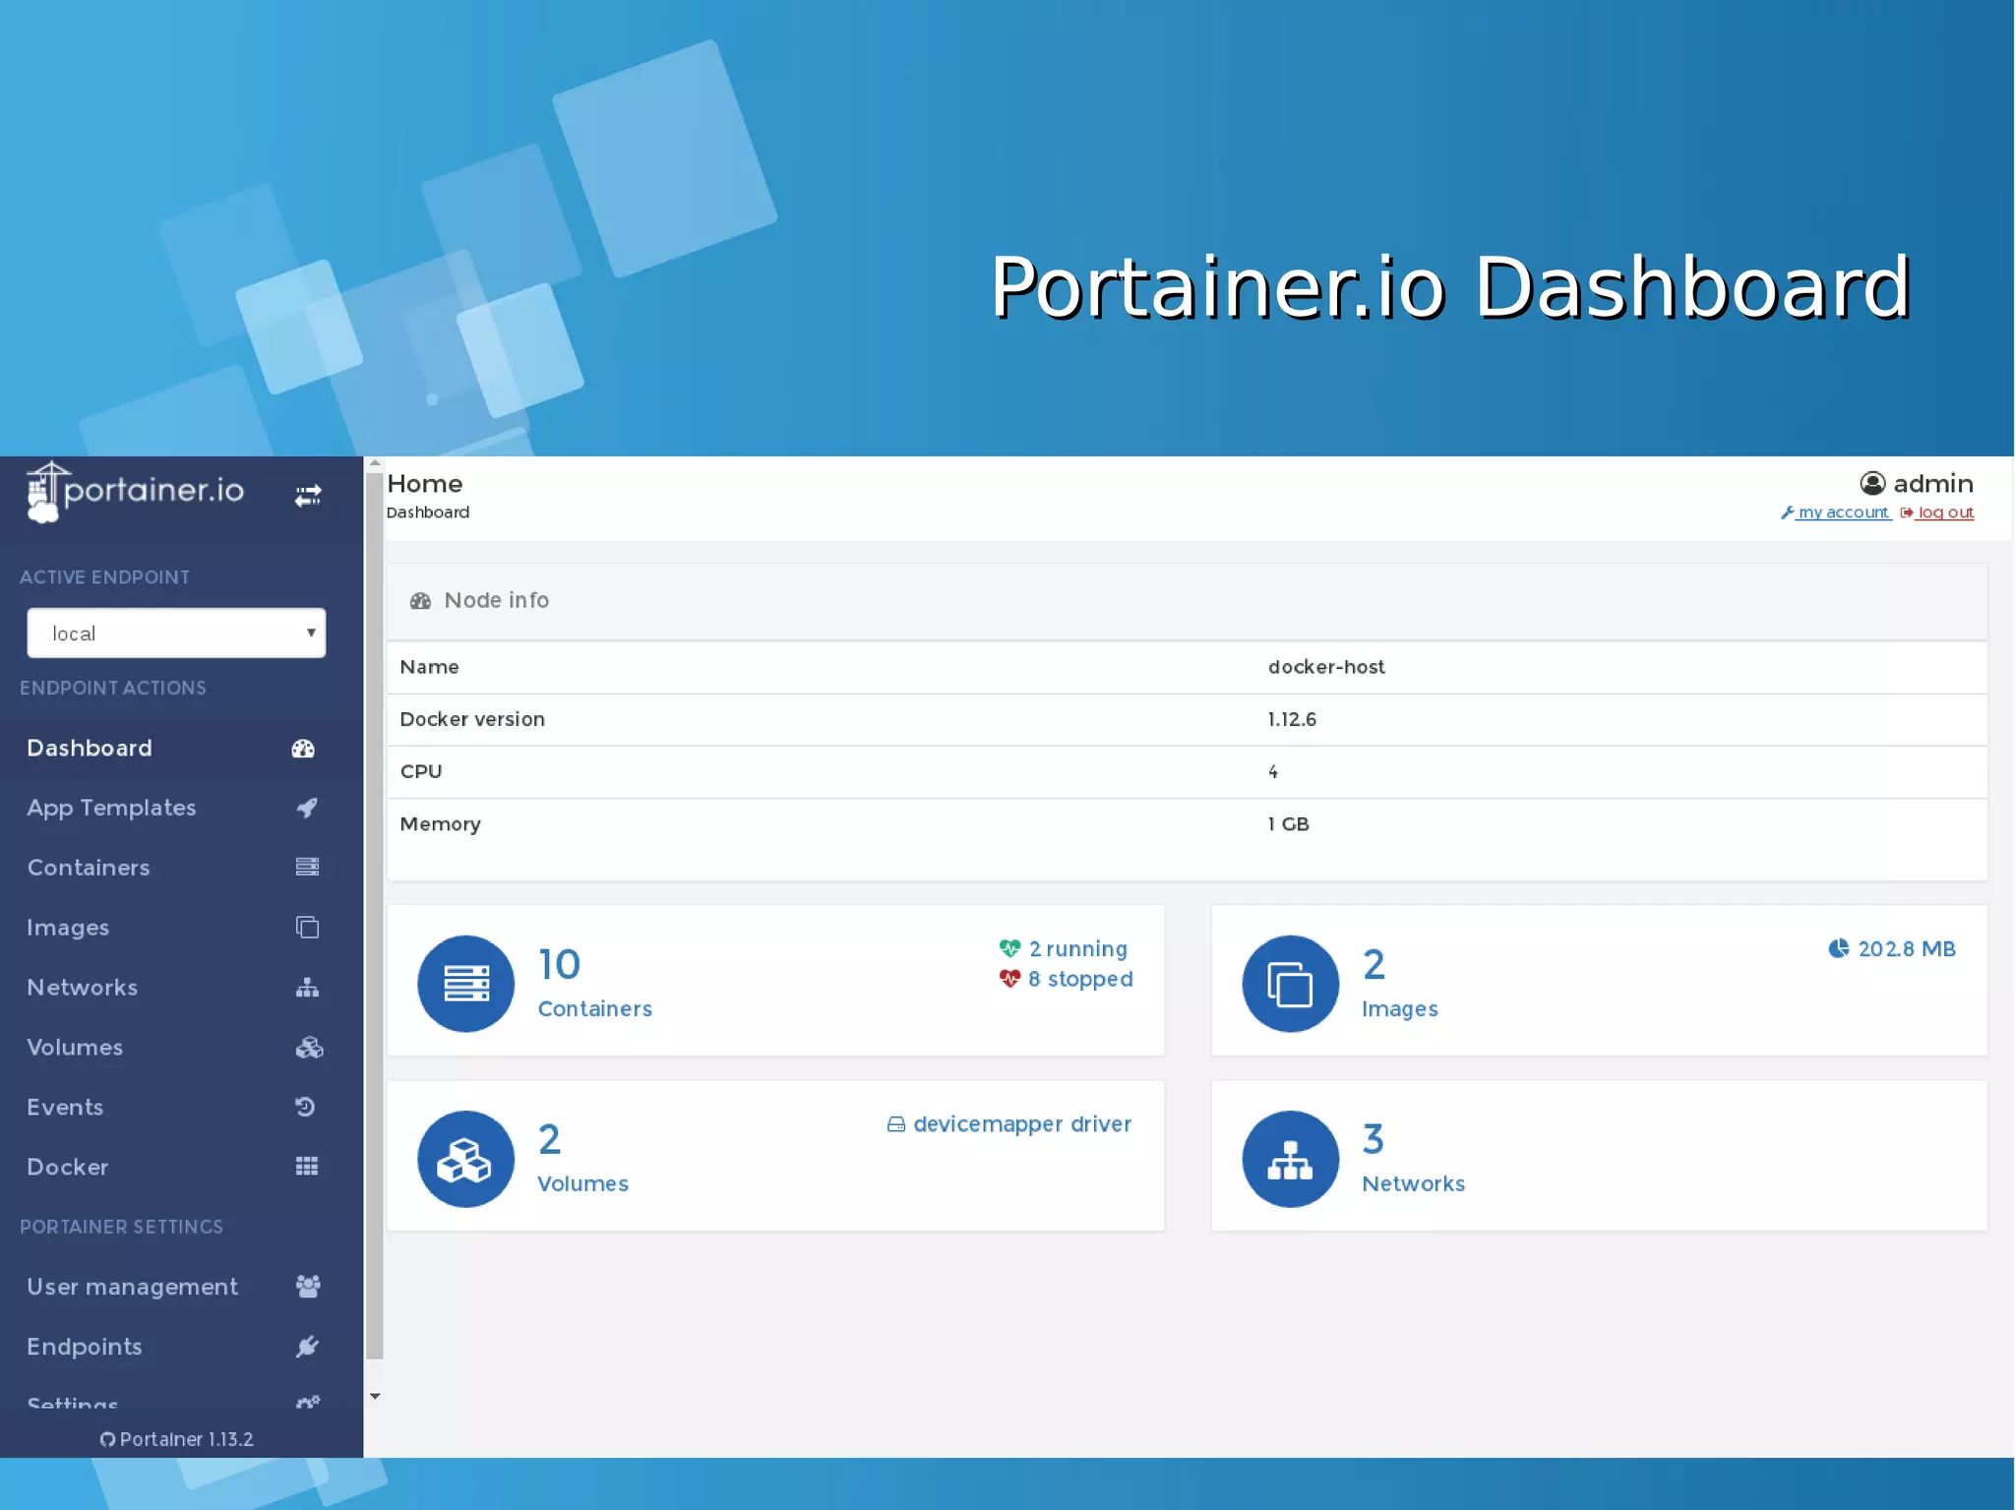Screen dimensions: 2015x1510
Task: Click the Home page title
Action: [425, 484]
